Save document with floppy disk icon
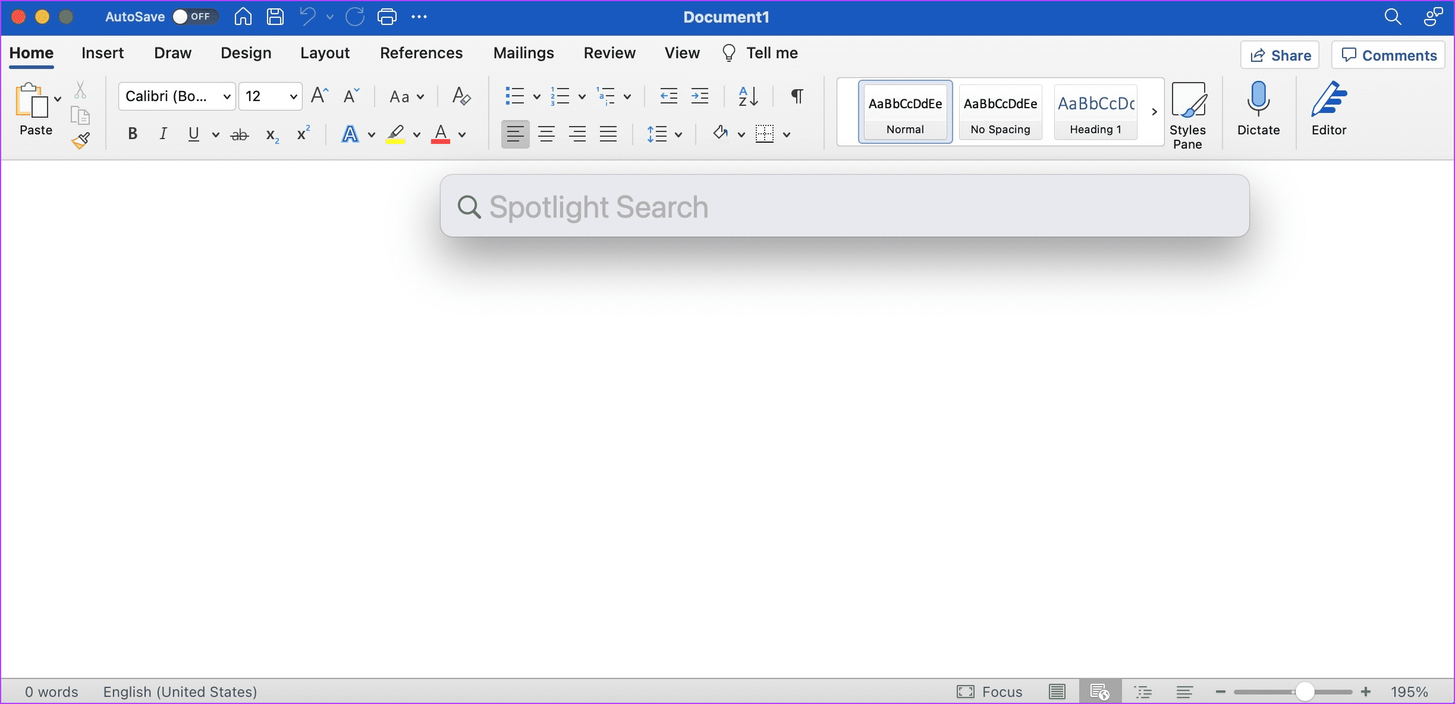Image resolution: width=1455 pixels, height=704 pixels. click(x=275, y=17)
